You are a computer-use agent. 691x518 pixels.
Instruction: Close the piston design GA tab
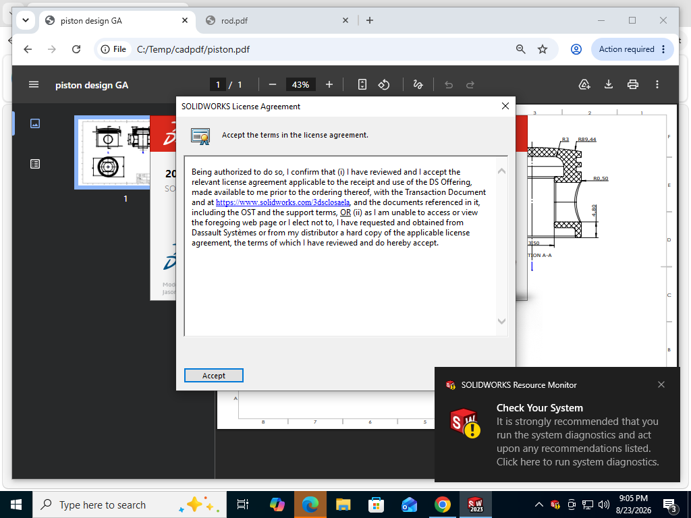[185, 20]
